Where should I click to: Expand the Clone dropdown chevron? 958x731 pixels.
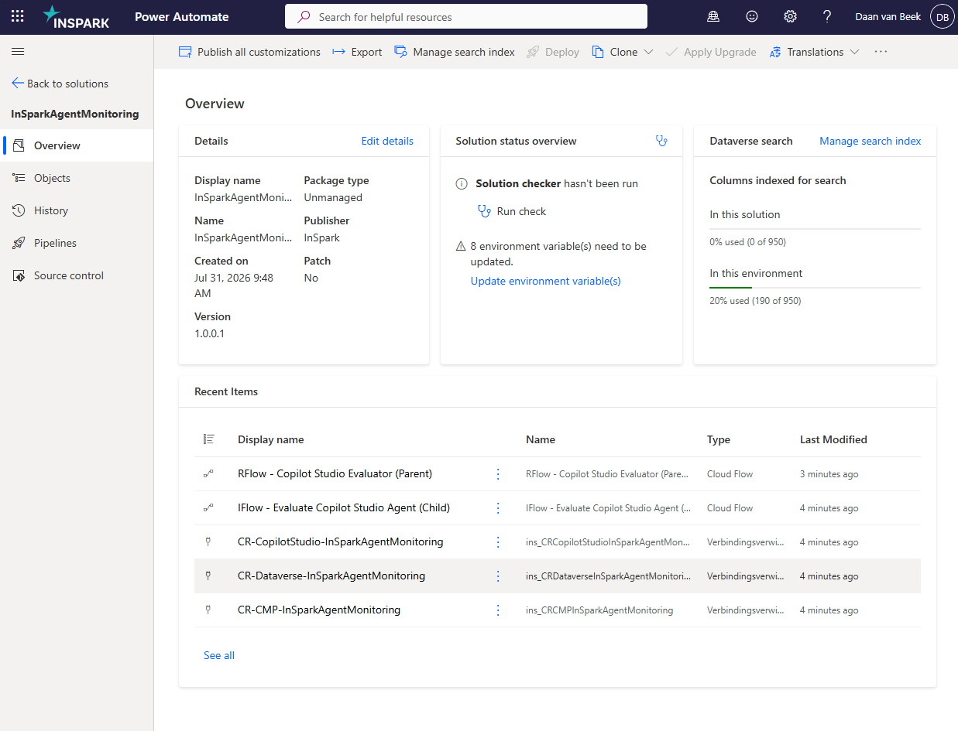[x=648, y=52]
